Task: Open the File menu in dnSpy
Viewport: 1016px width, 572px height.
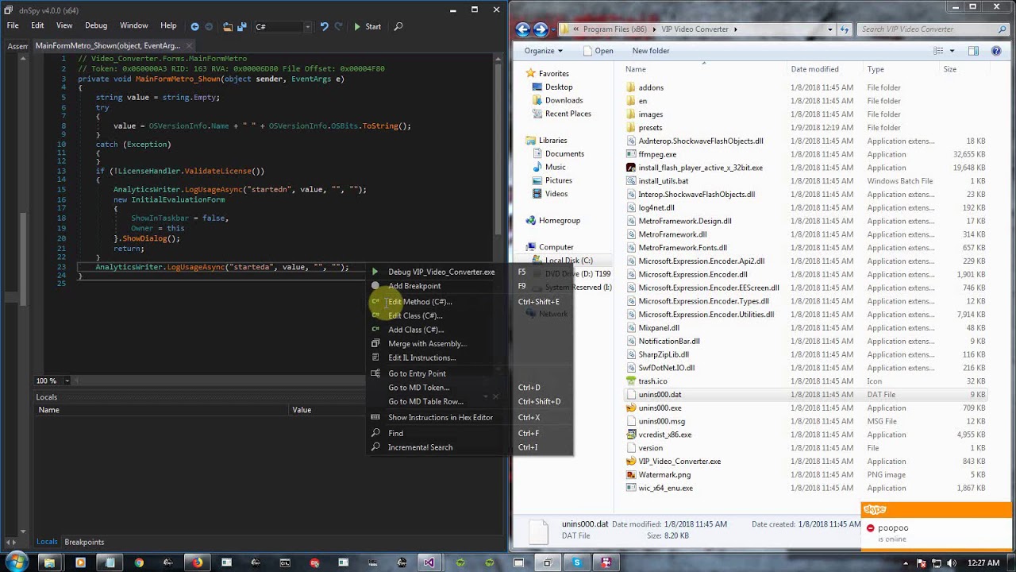Action: coord(13,25)
